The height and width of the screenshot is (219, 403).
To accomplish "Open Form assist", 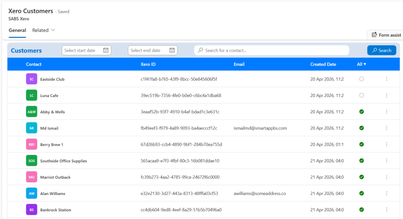I will point(386,35).
